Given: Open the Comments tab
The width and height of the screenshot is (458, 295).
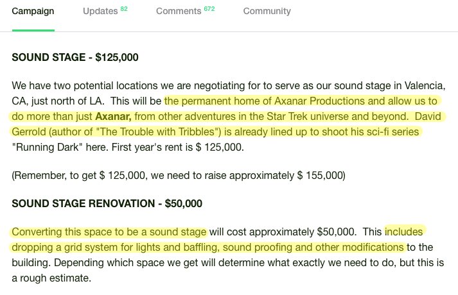Looking at the screenshot, I should (179, 11).
